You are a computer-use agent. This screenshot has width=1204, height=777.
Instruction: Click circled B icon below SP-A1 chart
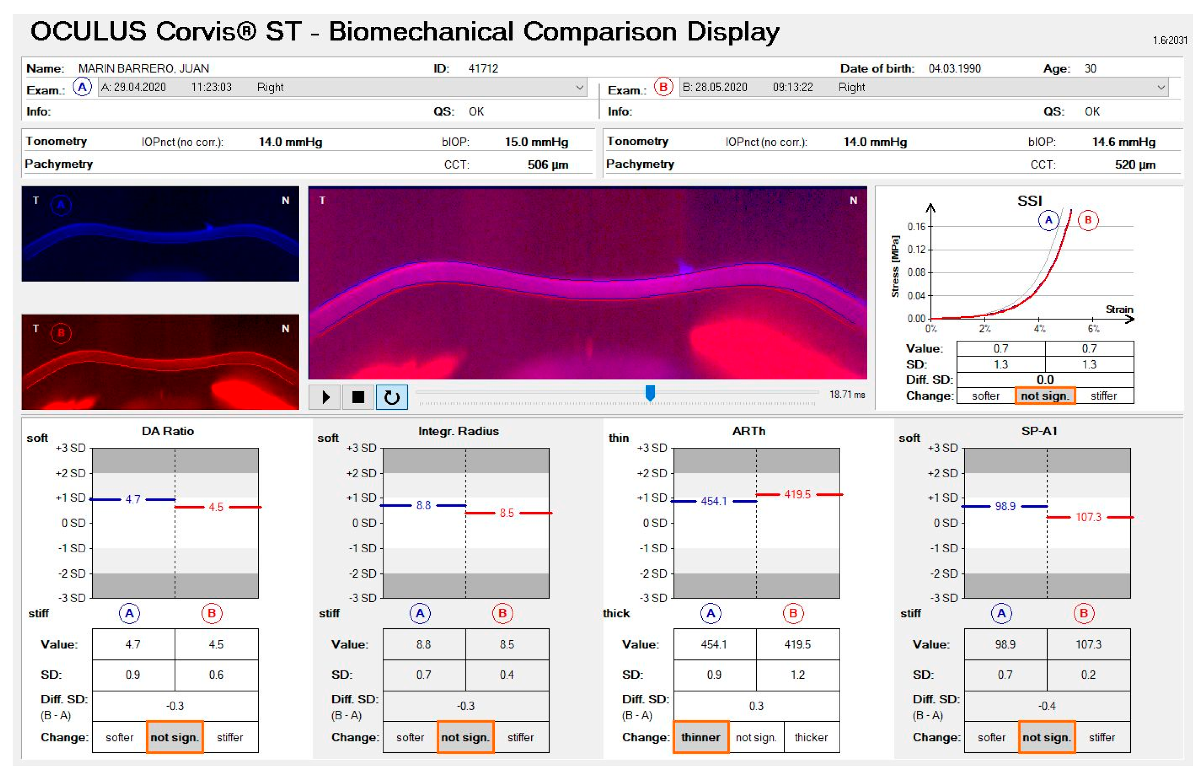(x=1084, y=614)
